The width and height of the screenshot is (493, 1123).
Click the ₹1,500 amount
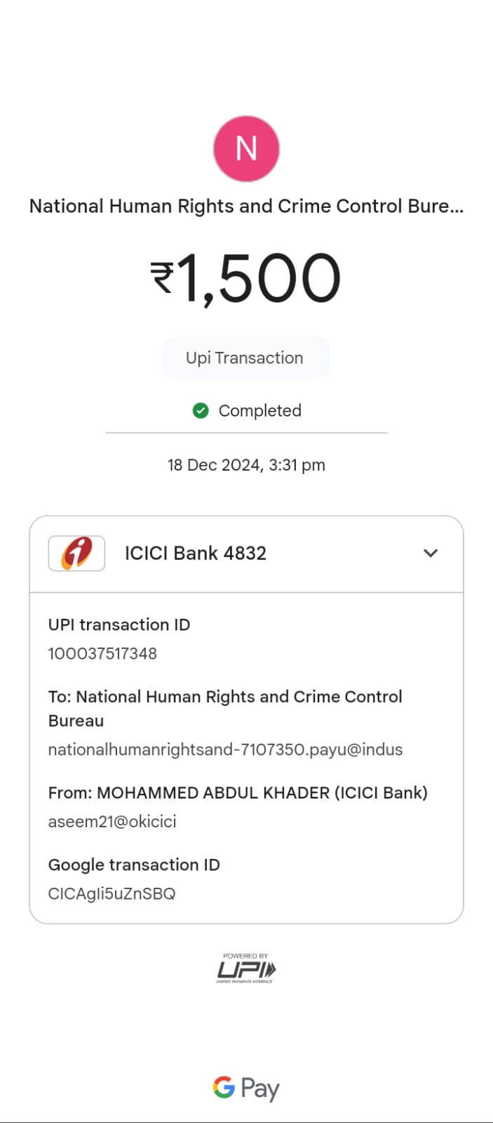[x=246, y=279]
